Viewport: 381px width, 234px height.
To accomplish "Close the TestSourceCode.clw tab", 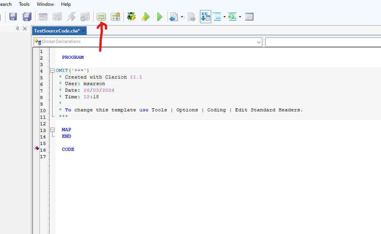I will [83, 31].
